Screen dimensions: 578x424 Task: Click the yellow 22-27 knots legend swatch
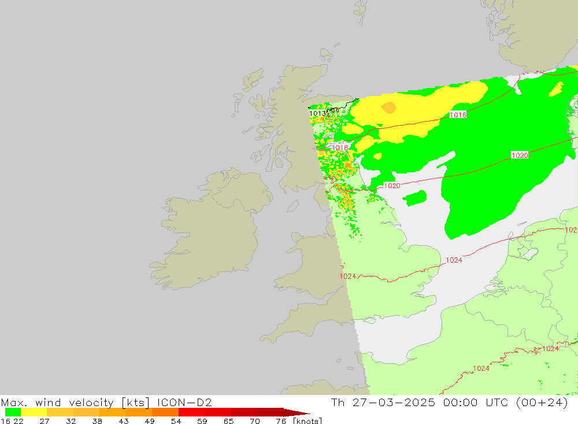point(34,412)
